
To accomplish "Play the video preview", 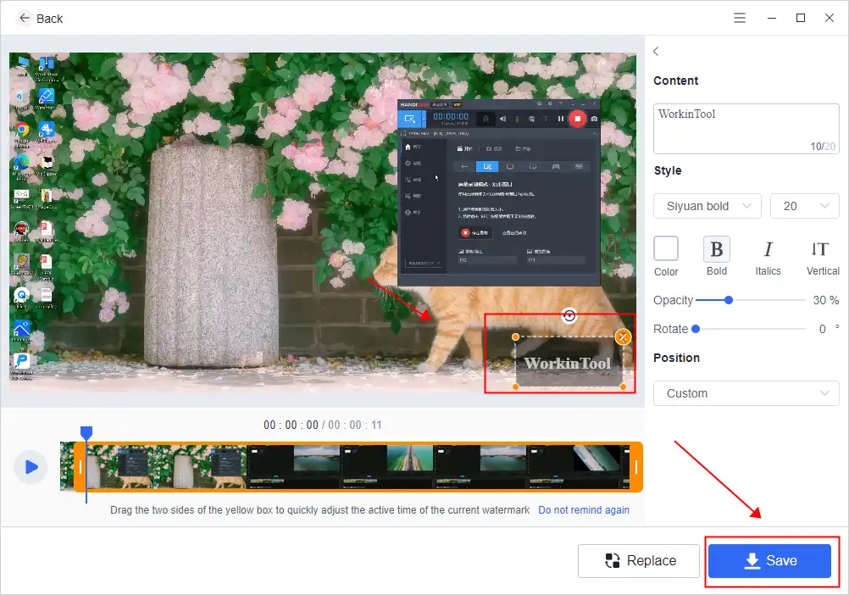I will click(31, 467).
